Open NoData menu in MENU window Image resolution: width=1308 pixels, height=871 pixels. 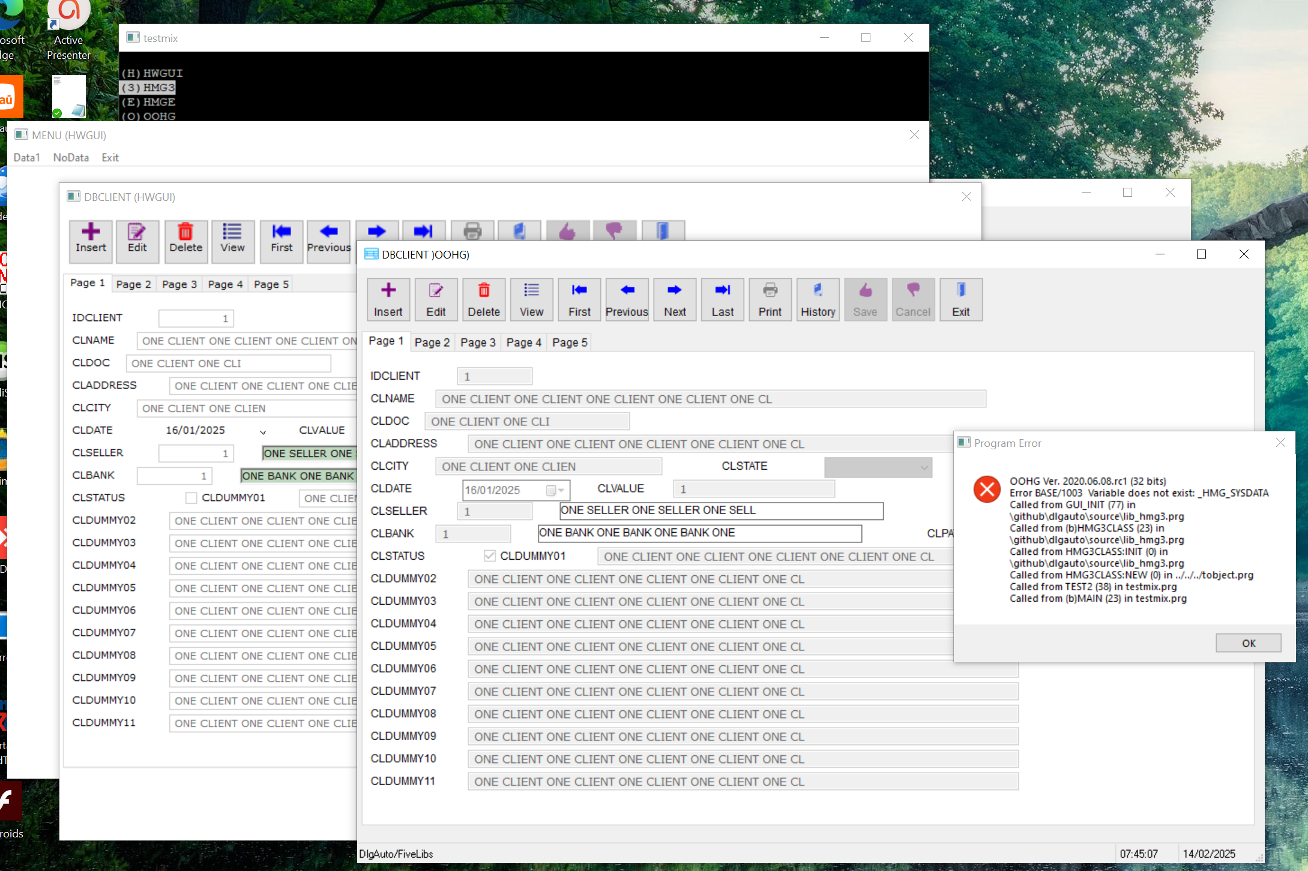(x=71, y=158)
